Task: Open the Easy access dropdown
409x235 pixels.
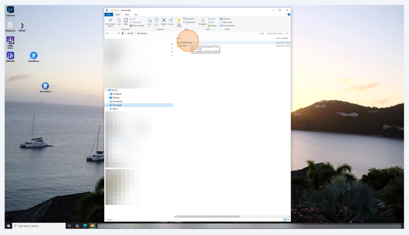Action: (x=190, y=22)
